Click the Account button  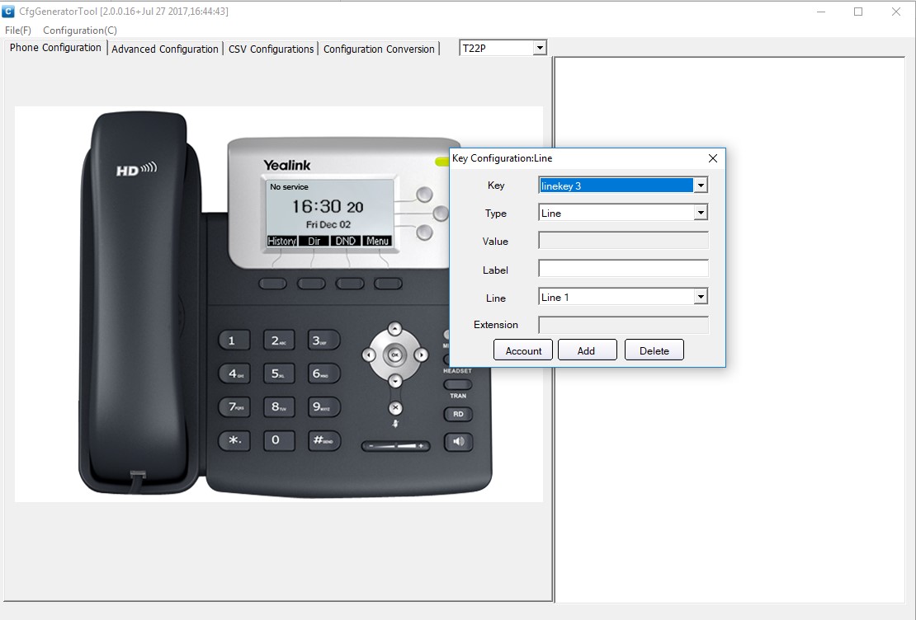[x=523, y=350]
